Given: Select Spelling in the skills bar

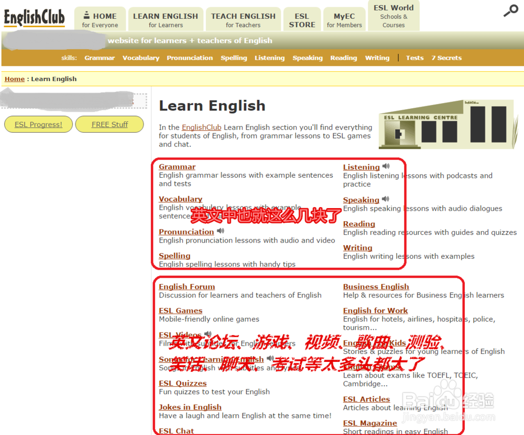Looking at the screenshot, I should tap(234, 58).
